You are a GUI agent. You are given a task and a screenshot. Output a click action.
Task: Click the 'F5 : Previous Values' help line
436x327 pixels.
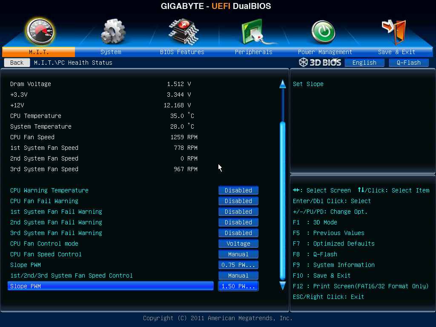coord(329,233)
